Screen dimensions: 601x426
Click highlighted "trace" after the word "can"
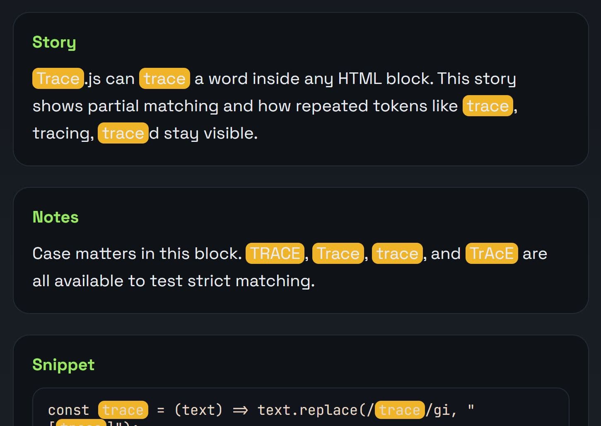(164, 79)
